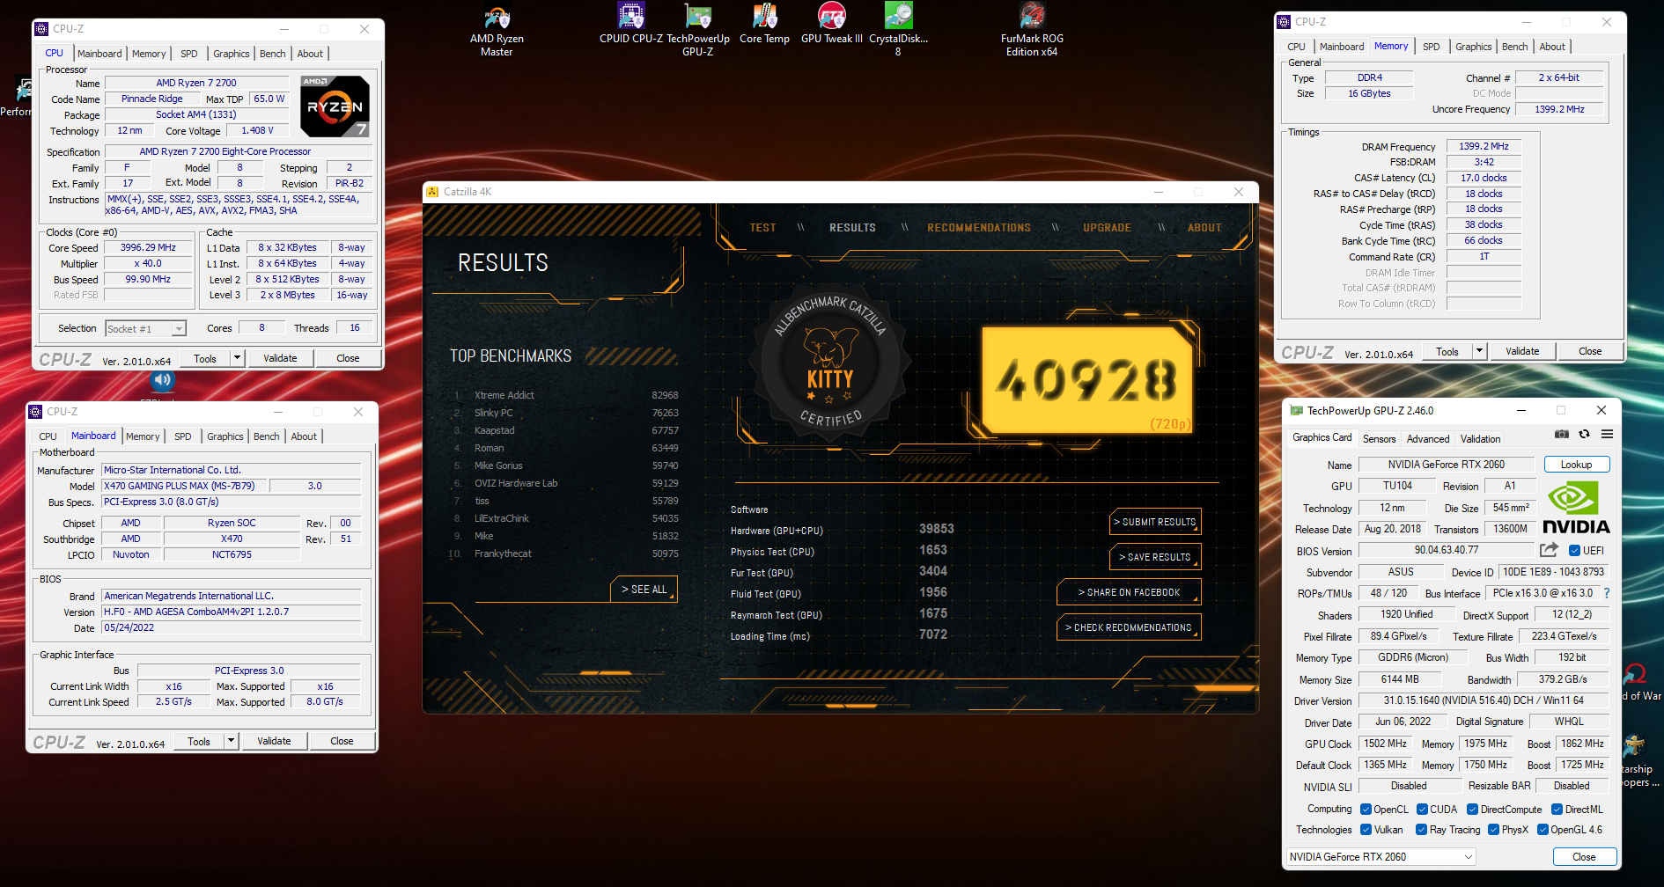
Task: Click SHARE ON FACEBOOK button
Action: (1129, 592)
